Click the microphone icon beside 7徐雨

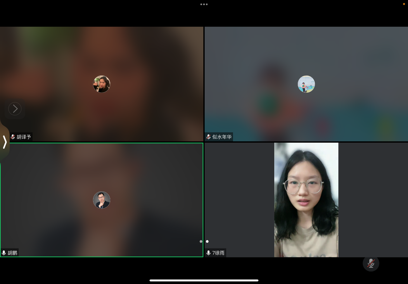209,253
